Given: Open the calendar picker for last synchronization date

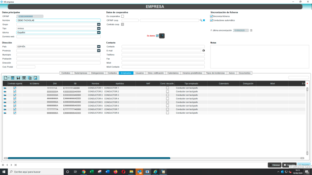Looking at the screenshot, I should click(x=251, y=30).
